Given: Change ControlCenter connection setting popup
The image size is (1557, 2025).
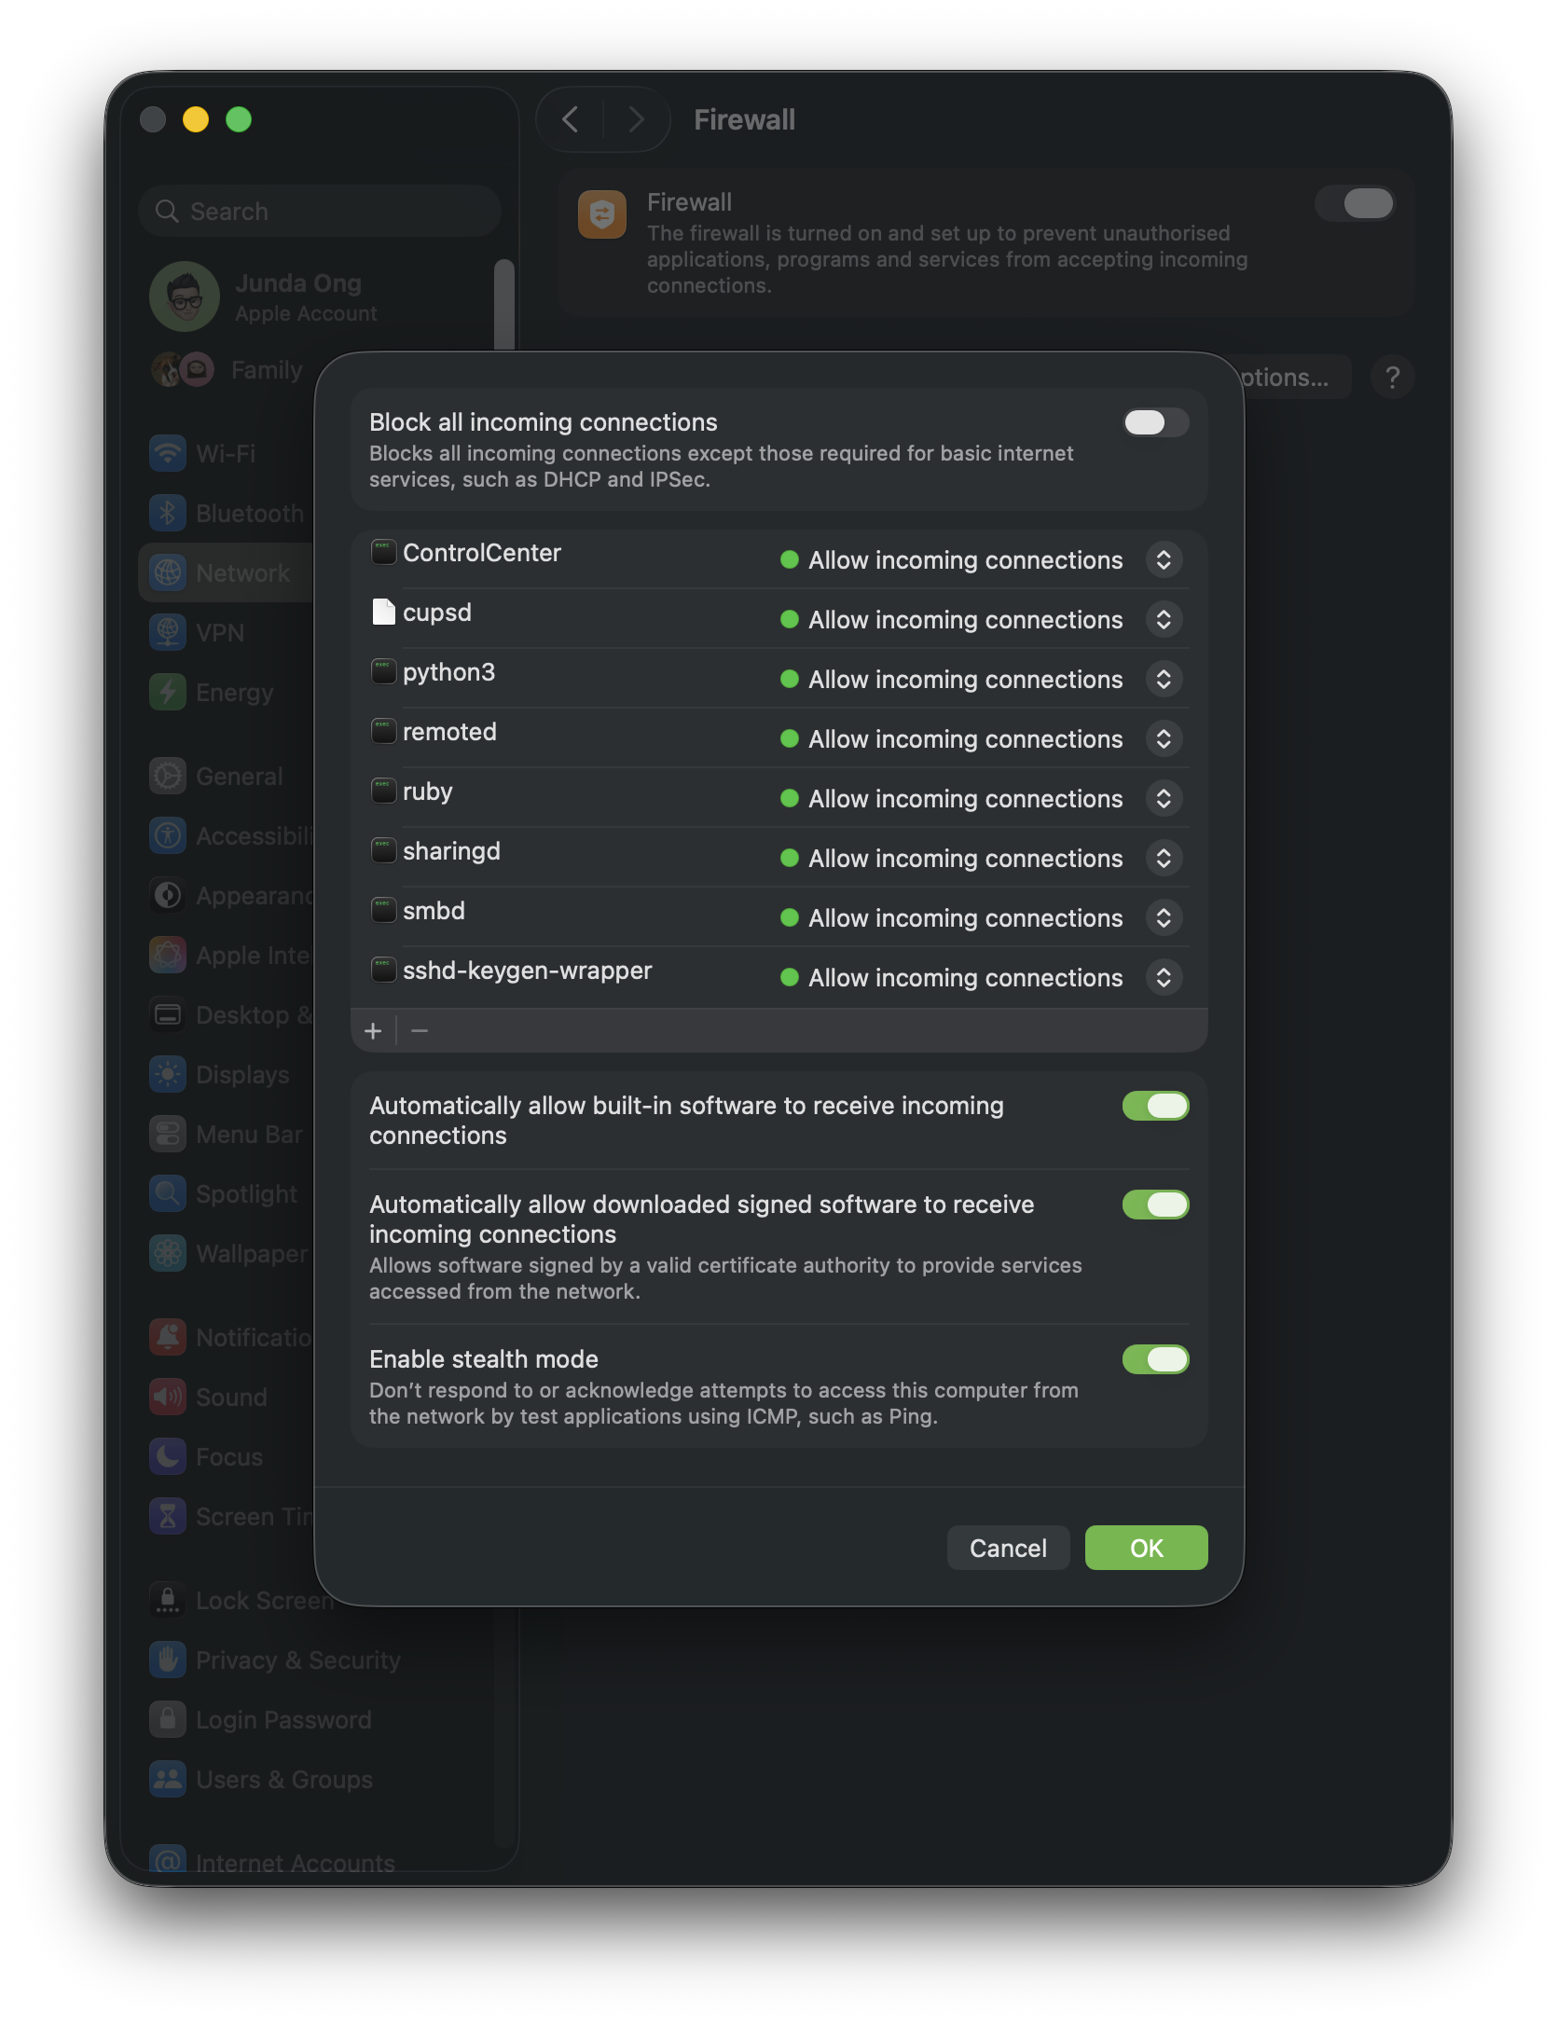Looking at the screenshot, I should pyautogui.click(x=1164, y=560).
